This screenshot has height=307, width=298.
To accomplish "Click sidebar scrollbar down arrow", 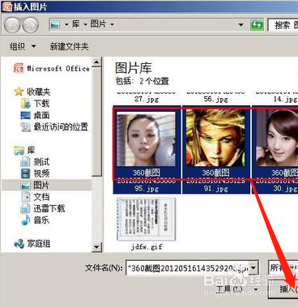I will pyautogui.click(x=96, y=246).
